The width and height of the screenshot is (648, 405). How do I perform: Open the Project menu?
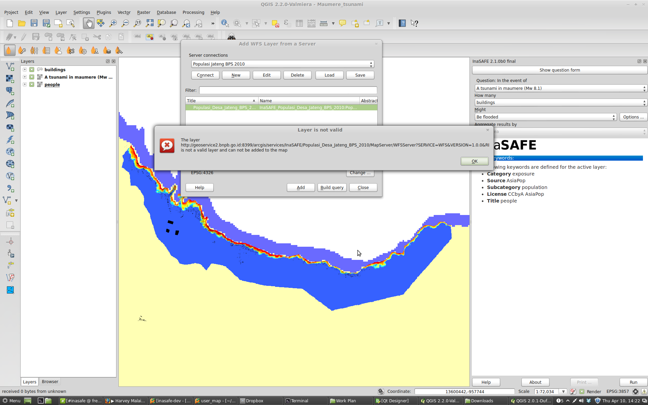tap(11, 12)
